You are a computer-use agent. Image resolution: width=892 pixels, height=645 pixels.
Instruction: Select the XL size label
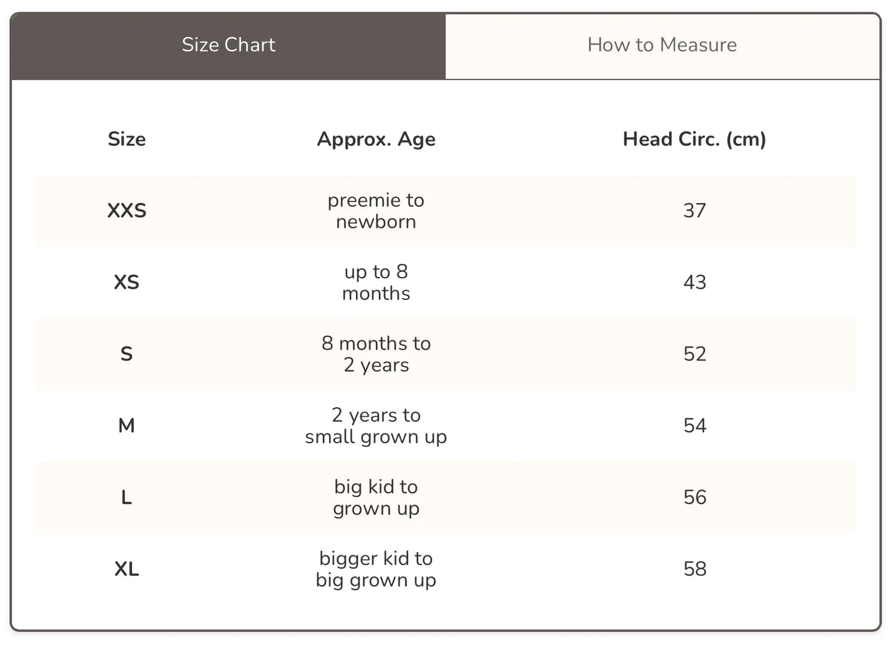pyautogui.click(x=127, y=568)
